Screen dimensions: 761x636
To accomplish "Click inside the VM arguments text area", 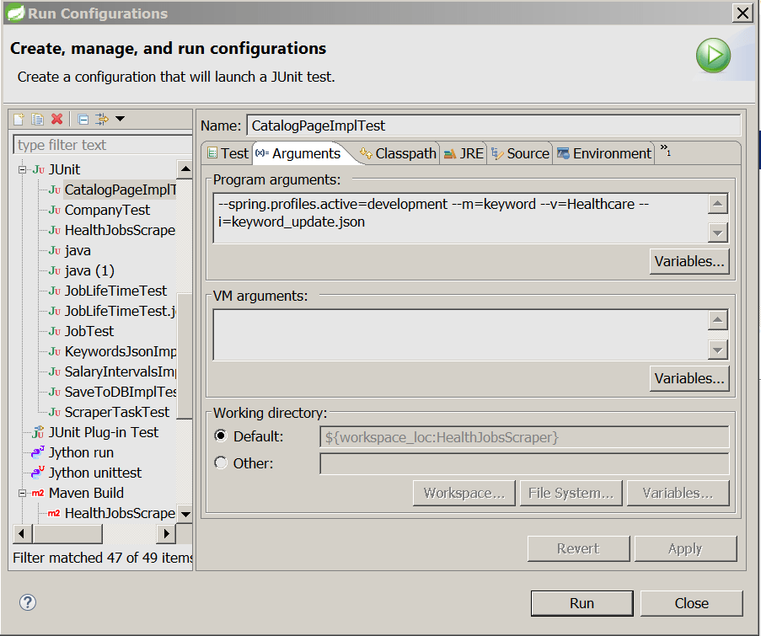I will tap(460, 334).
